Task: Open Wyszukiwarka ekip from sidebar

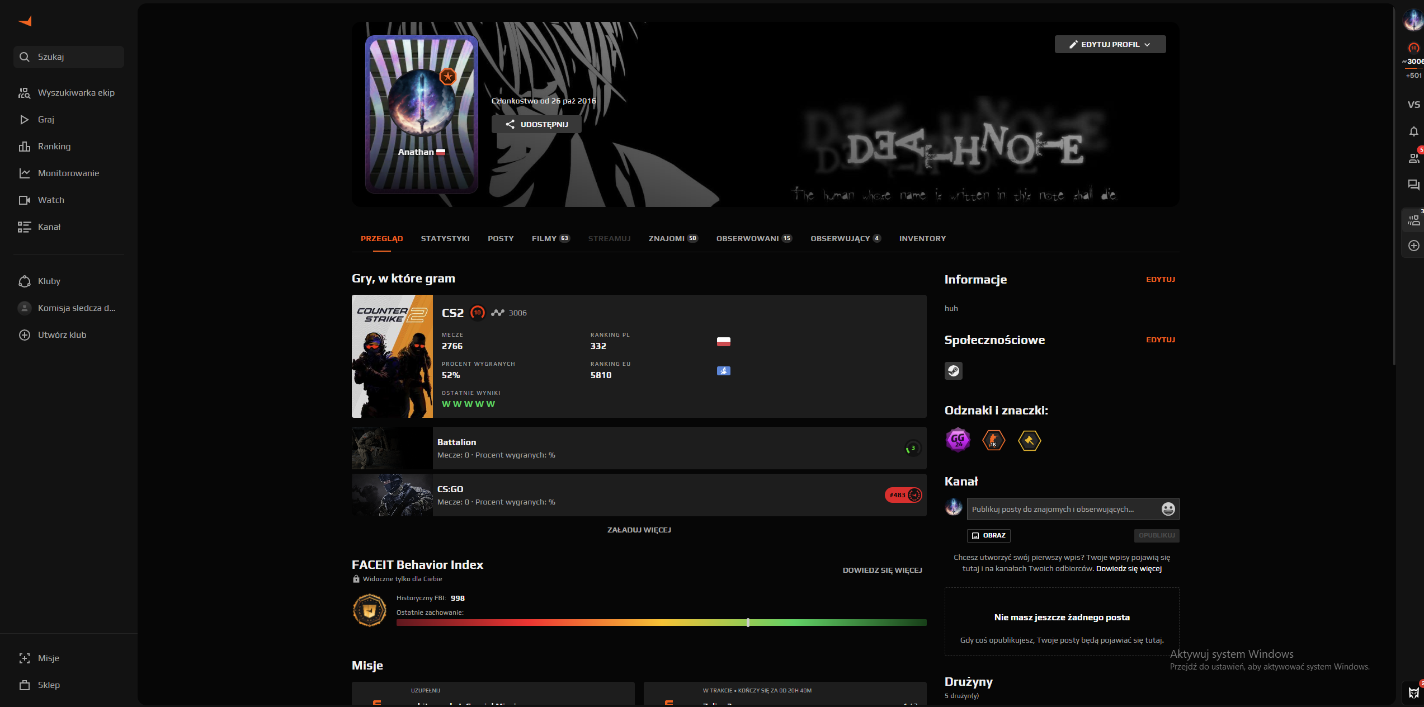Action: click(x=76, y=93)
